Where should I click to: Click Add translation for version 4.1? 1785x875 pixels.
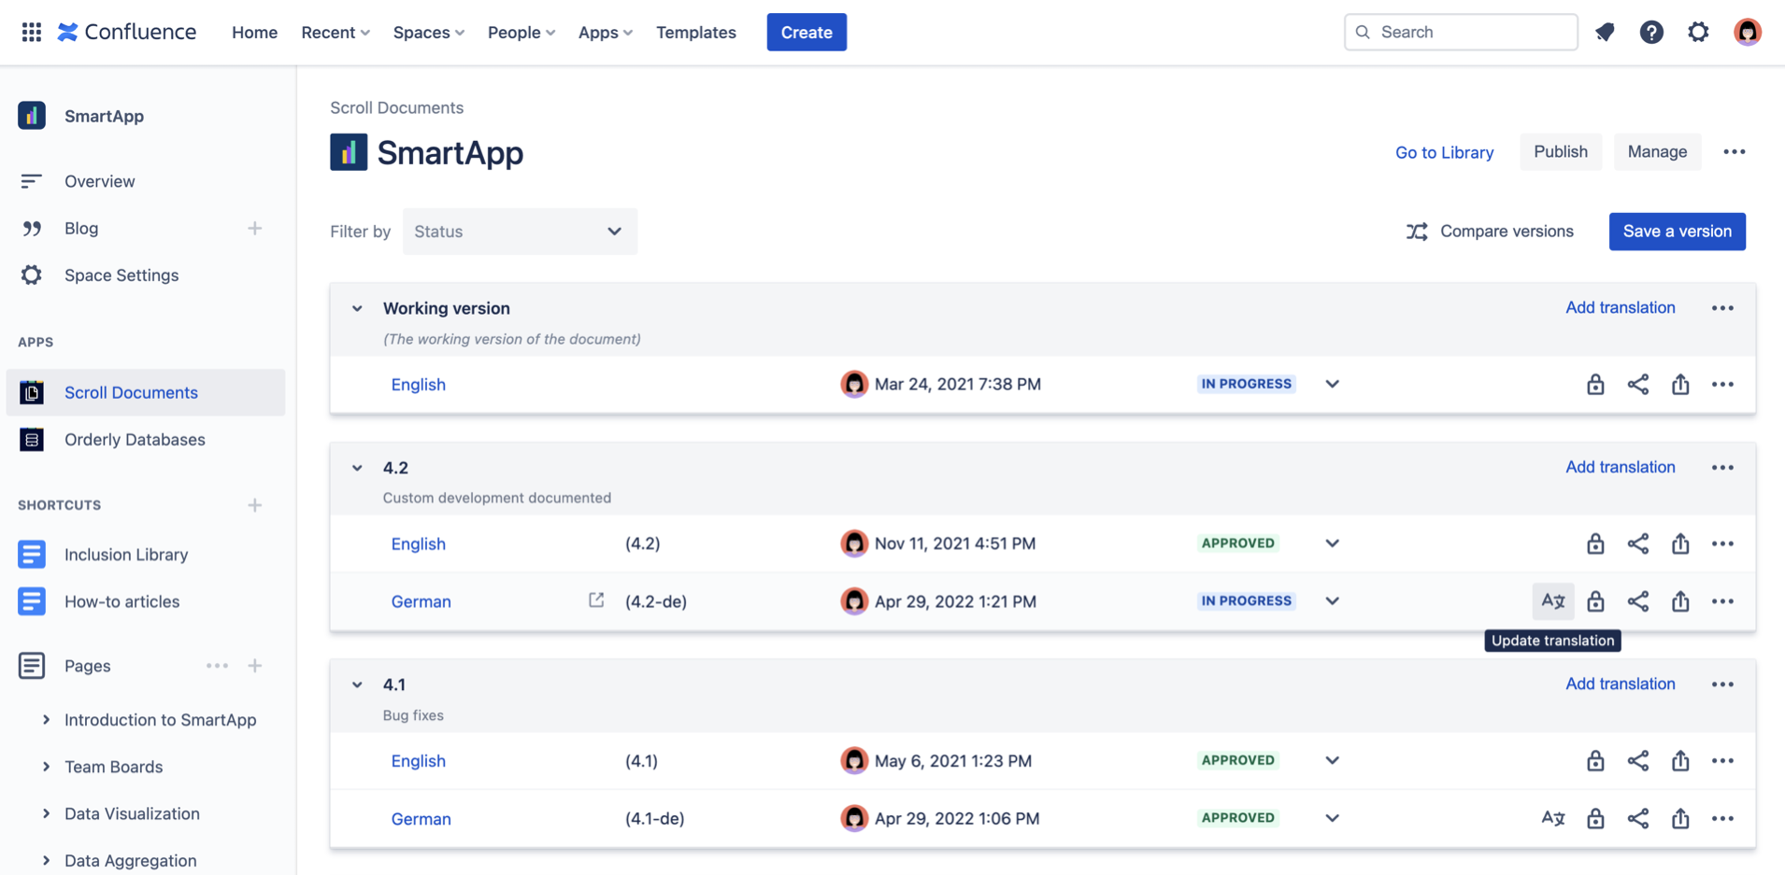tap(1620, 684)
